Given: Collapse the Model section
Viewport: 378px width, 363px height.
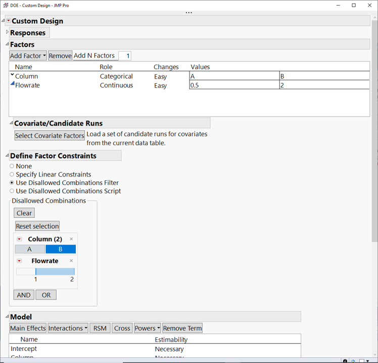Looking at the screenshot, I should 7,317.
